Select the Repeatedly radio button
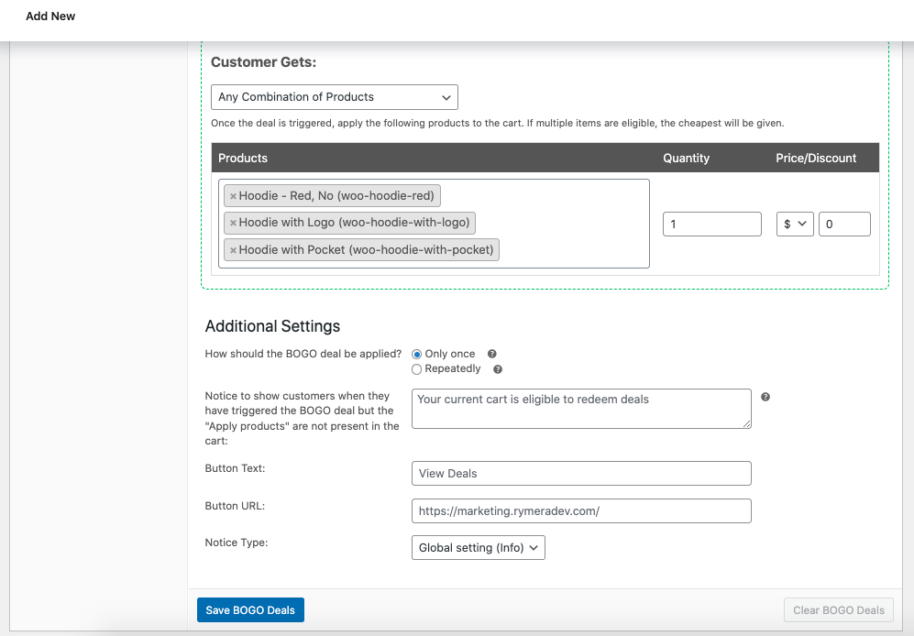 (417, 369)
